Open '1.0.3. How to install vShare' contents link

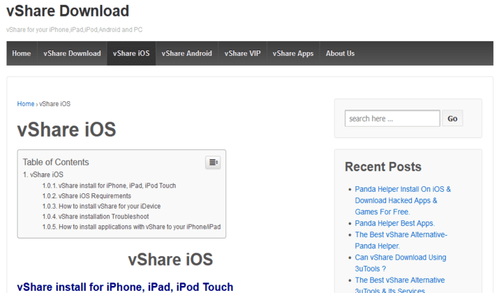point(101,206)
